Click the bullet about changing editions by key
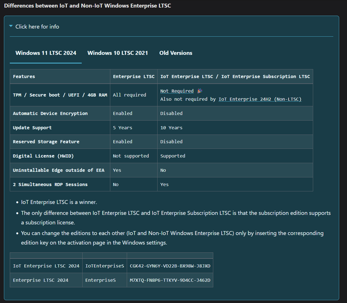This screenshot has height=303, width=347. pos(172,238)
